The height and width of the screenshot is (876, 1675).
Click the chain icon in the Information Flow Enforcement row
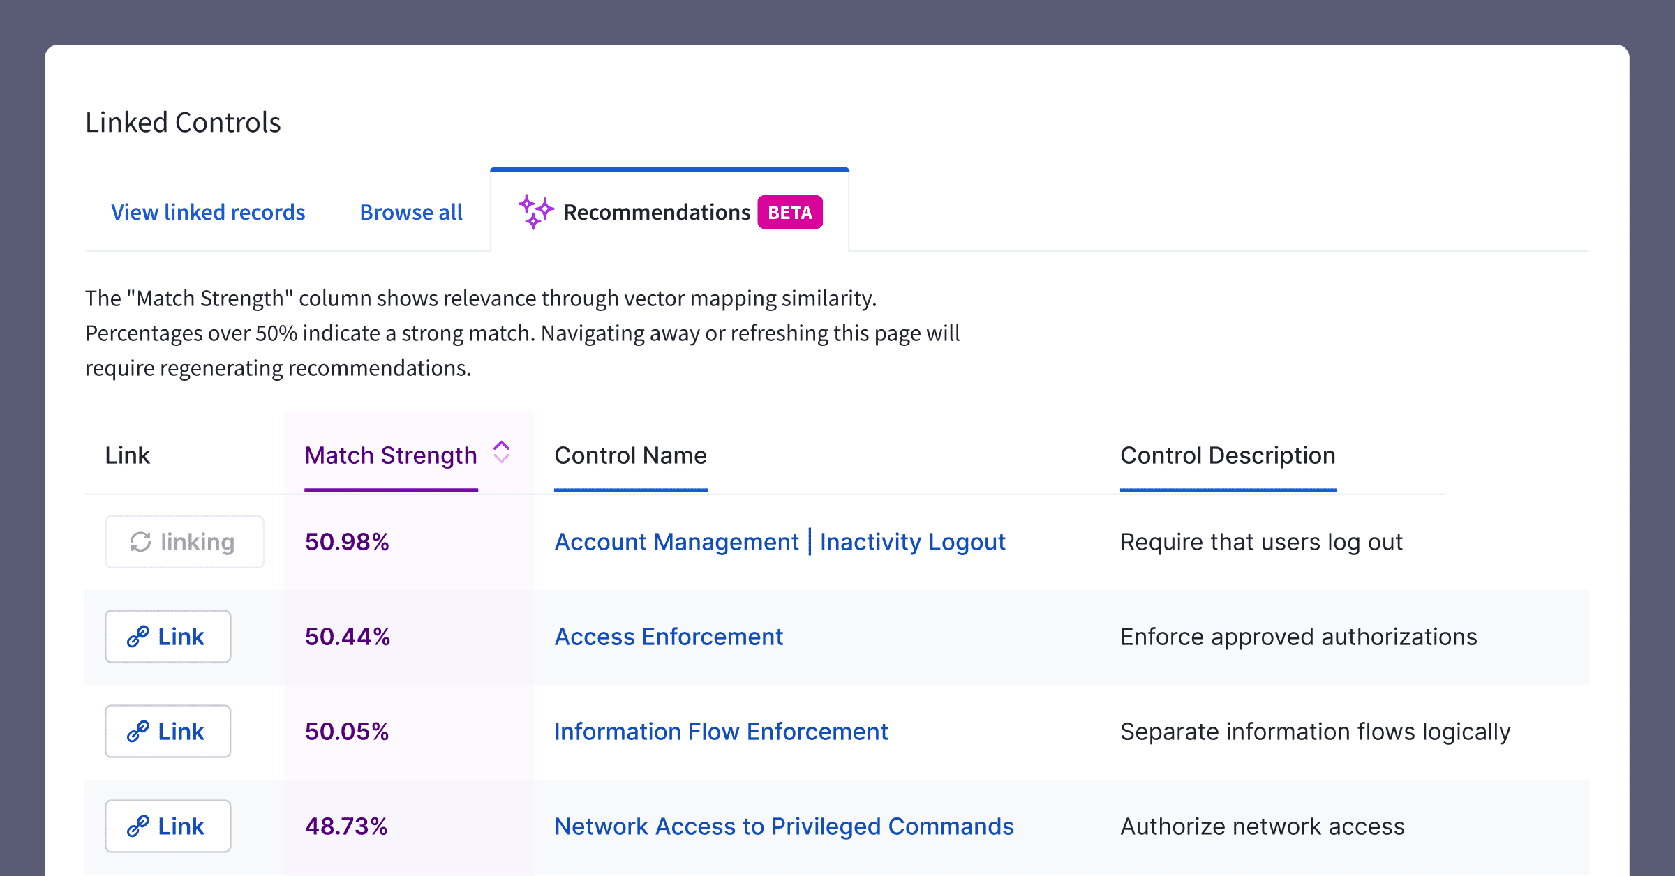click(x=137, y=732)
